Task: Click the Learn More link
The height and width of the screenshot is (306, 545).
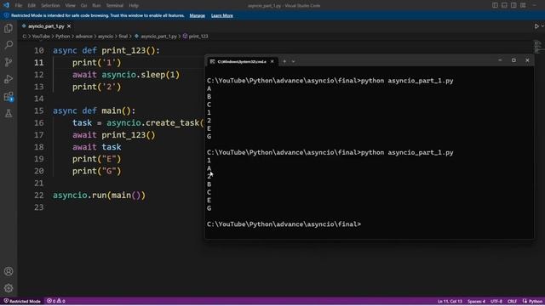Action: [x=221, y=15]
